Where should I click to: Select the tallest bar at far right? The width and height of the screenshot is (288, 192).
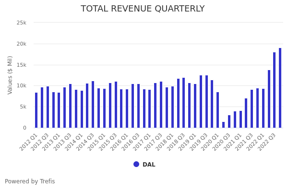tap(280, 88)
